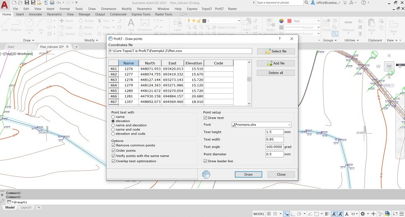Image resolution: width=405 pixels, height=217 pixels.
Task: Open the TopoLT menu
Action: (207, 9)
